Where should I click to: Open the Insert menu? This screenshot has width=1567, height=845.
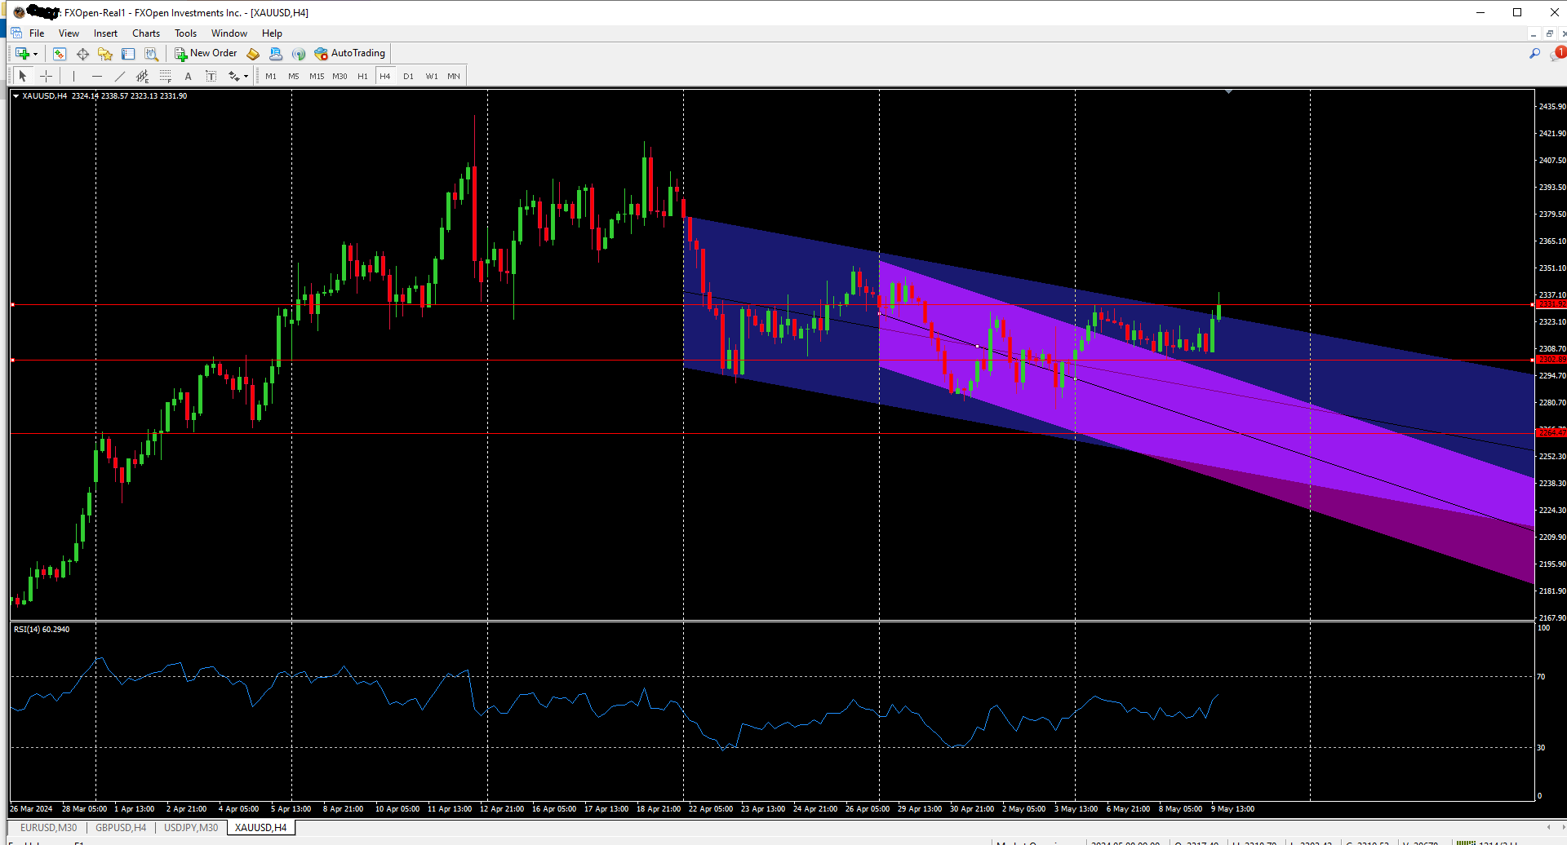tap(105, 33)
